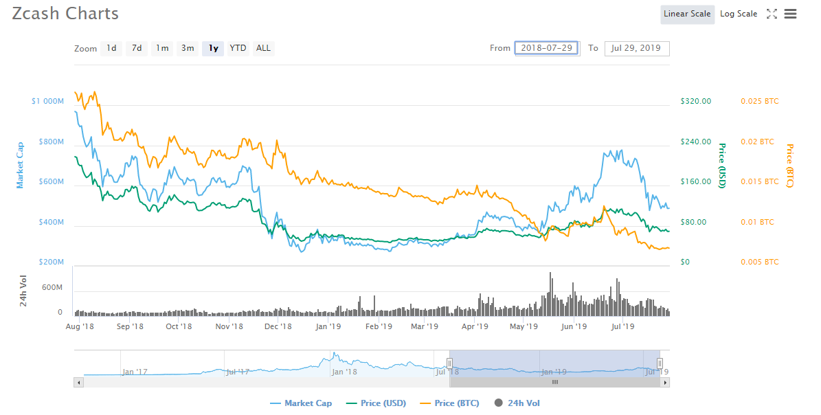Click the $80.00 price axis label

pyautogui.click(x=695, y=223)
